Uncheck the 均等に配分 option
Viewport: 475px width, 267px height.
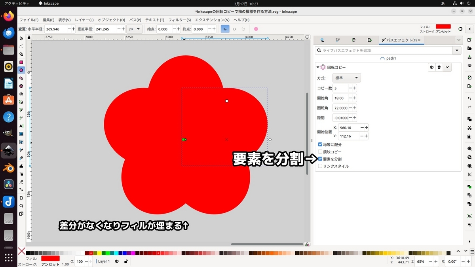[x=320, y=144]
